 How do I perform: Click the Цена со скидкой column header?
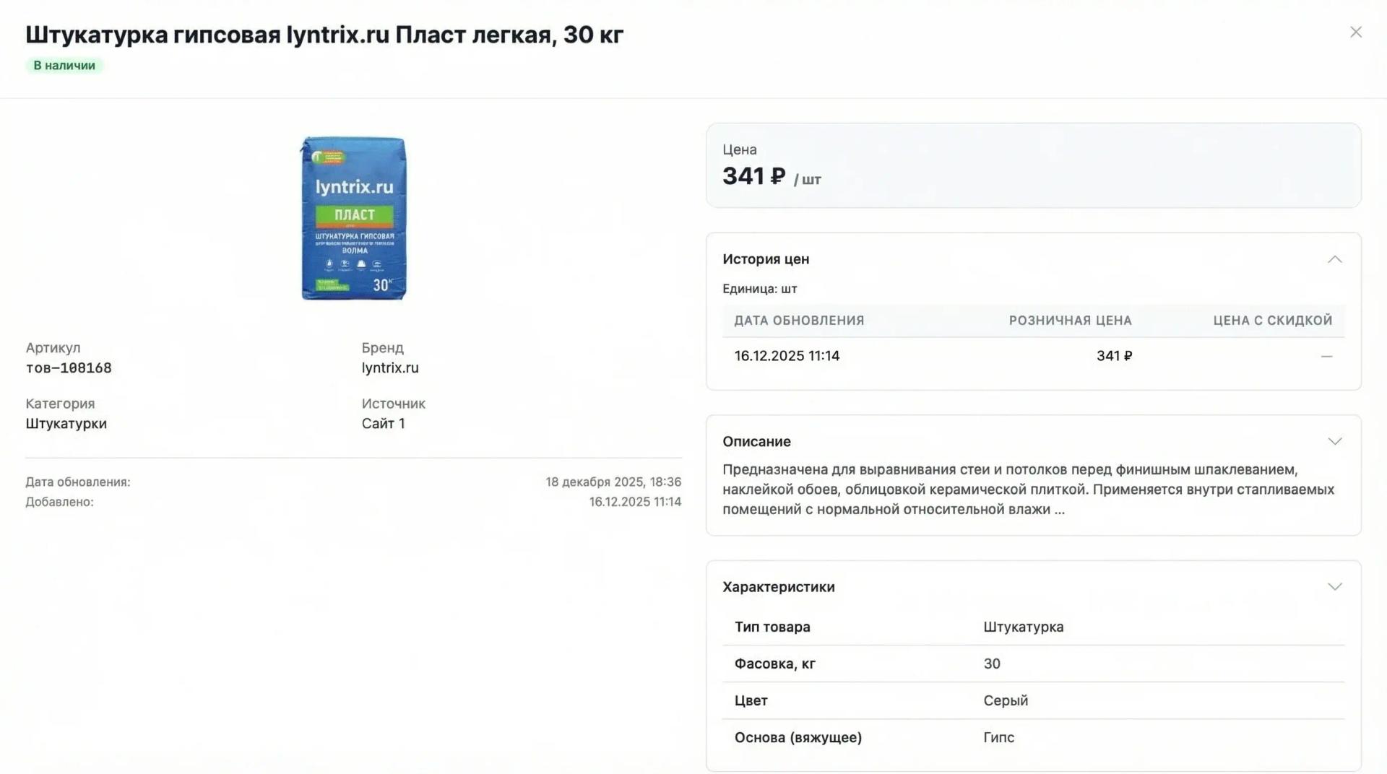[1272, 321]
